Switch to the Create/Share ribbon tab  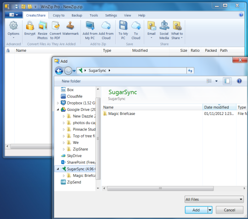pos(36,15)
